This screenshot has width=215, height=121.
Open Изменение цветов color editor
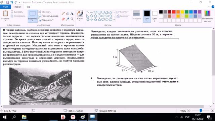(207, 16)
